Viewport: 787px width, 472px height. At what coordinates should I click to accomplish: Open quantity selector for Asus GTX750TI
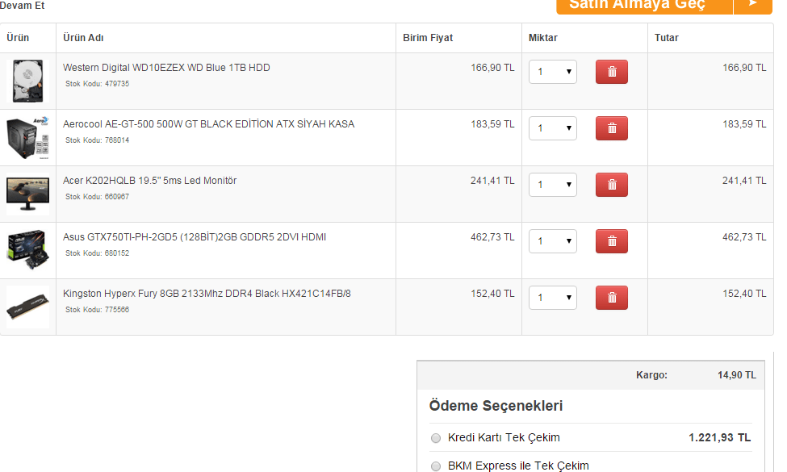pyautogui.click(x=553, y=241)
